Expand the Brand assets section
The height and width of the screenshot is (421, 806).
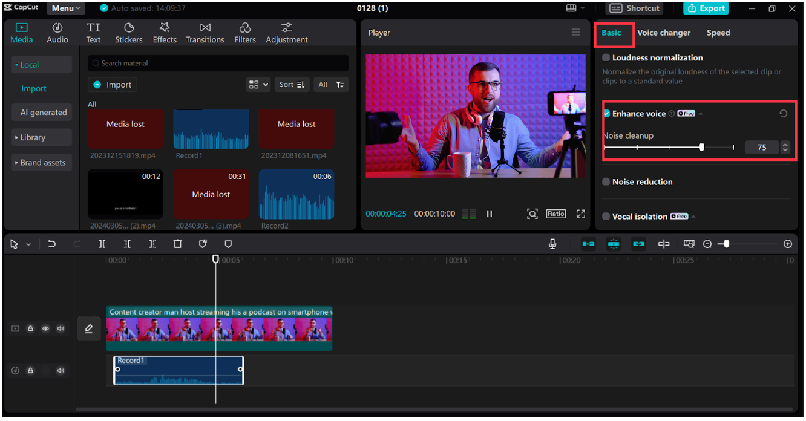pos(42,163)
